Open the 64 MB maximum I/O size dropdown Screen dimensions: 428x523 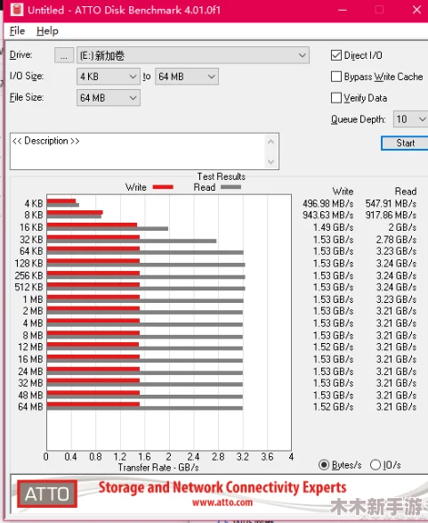pyautogui.click(x=187, y=77)
